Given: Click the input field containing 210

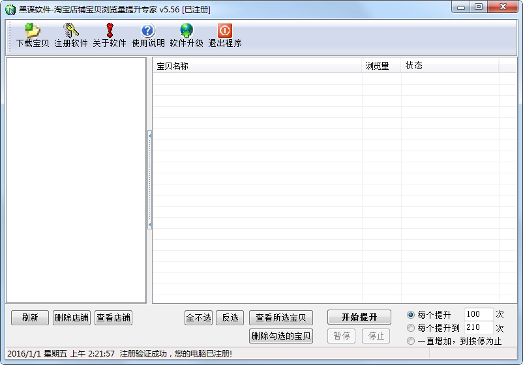Looking at the screenshot, I should (479, 327).
